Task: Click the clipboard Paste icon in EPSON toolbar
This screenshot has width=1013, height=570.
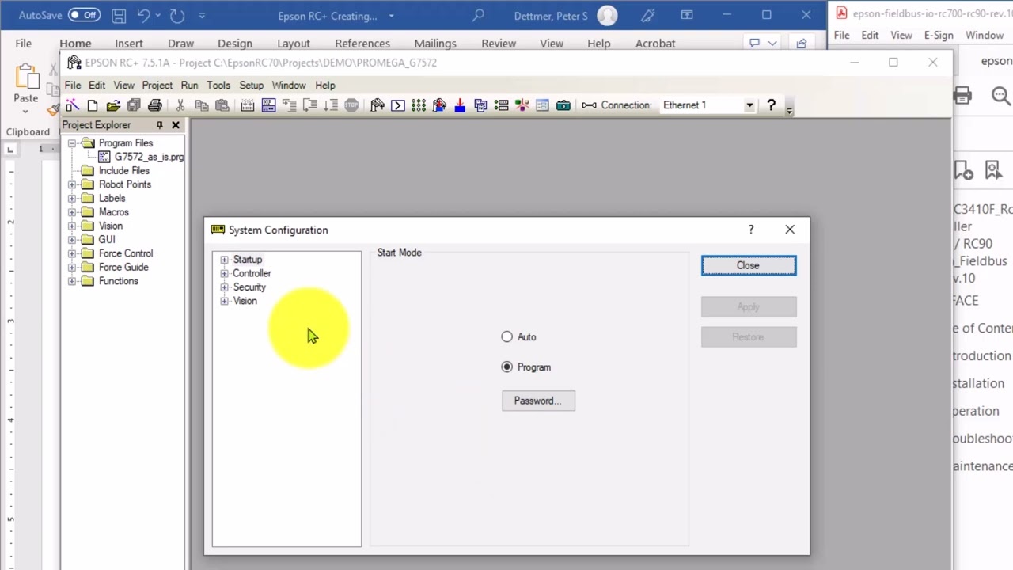Action: [x=222, y=105]
